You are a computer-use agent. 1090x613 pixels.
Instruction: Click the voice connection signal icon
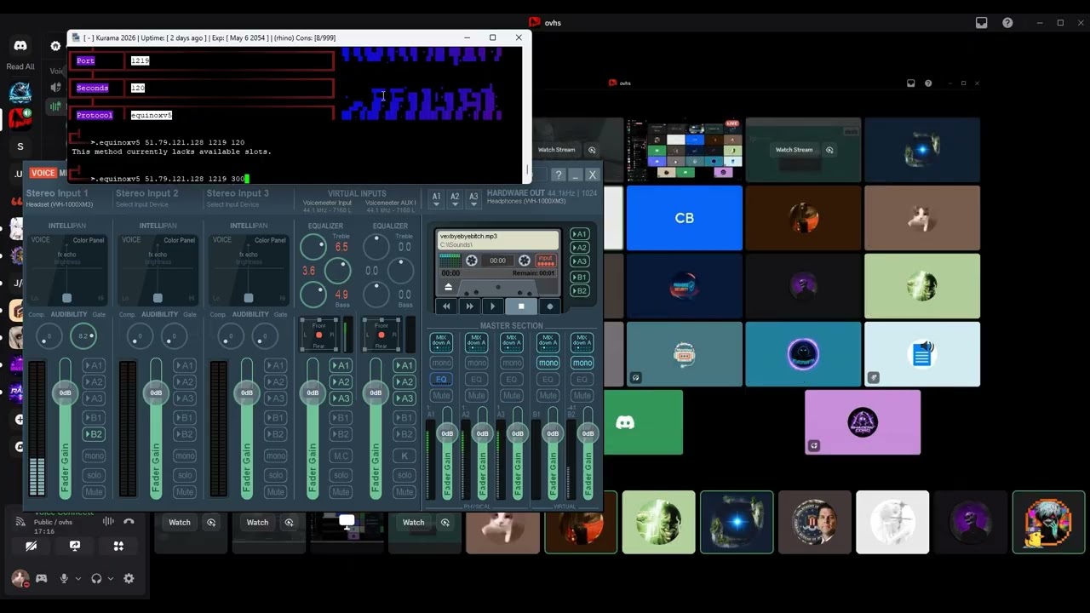20,521
